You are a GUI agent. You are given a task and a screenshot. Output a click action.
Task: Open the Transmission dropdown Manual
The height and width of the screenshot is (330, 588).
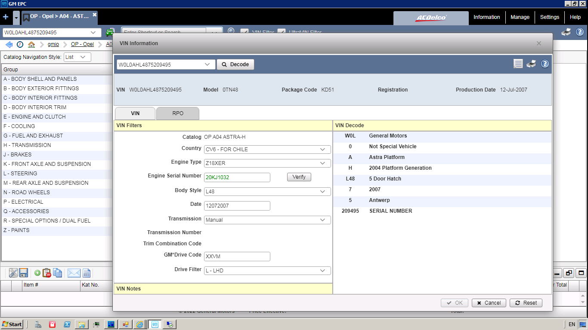tap(267, 220)
